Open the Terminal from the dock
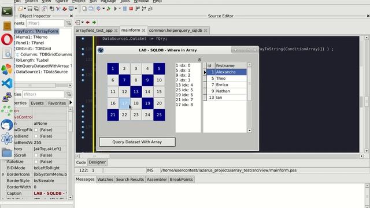The image size is (370, 208). click(x=6, y=12)
